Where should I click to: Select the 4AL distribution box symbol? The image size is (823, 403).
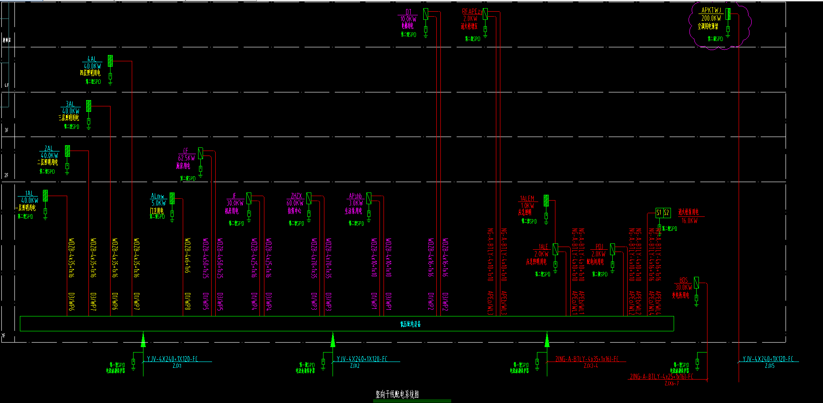(x=110, y=61)
